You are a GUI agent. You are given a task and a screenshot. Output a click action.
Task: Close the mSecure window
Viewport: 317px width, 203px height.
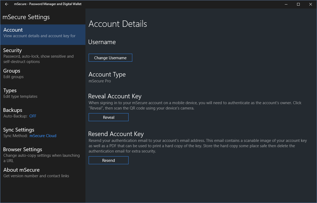pos(311,4)
